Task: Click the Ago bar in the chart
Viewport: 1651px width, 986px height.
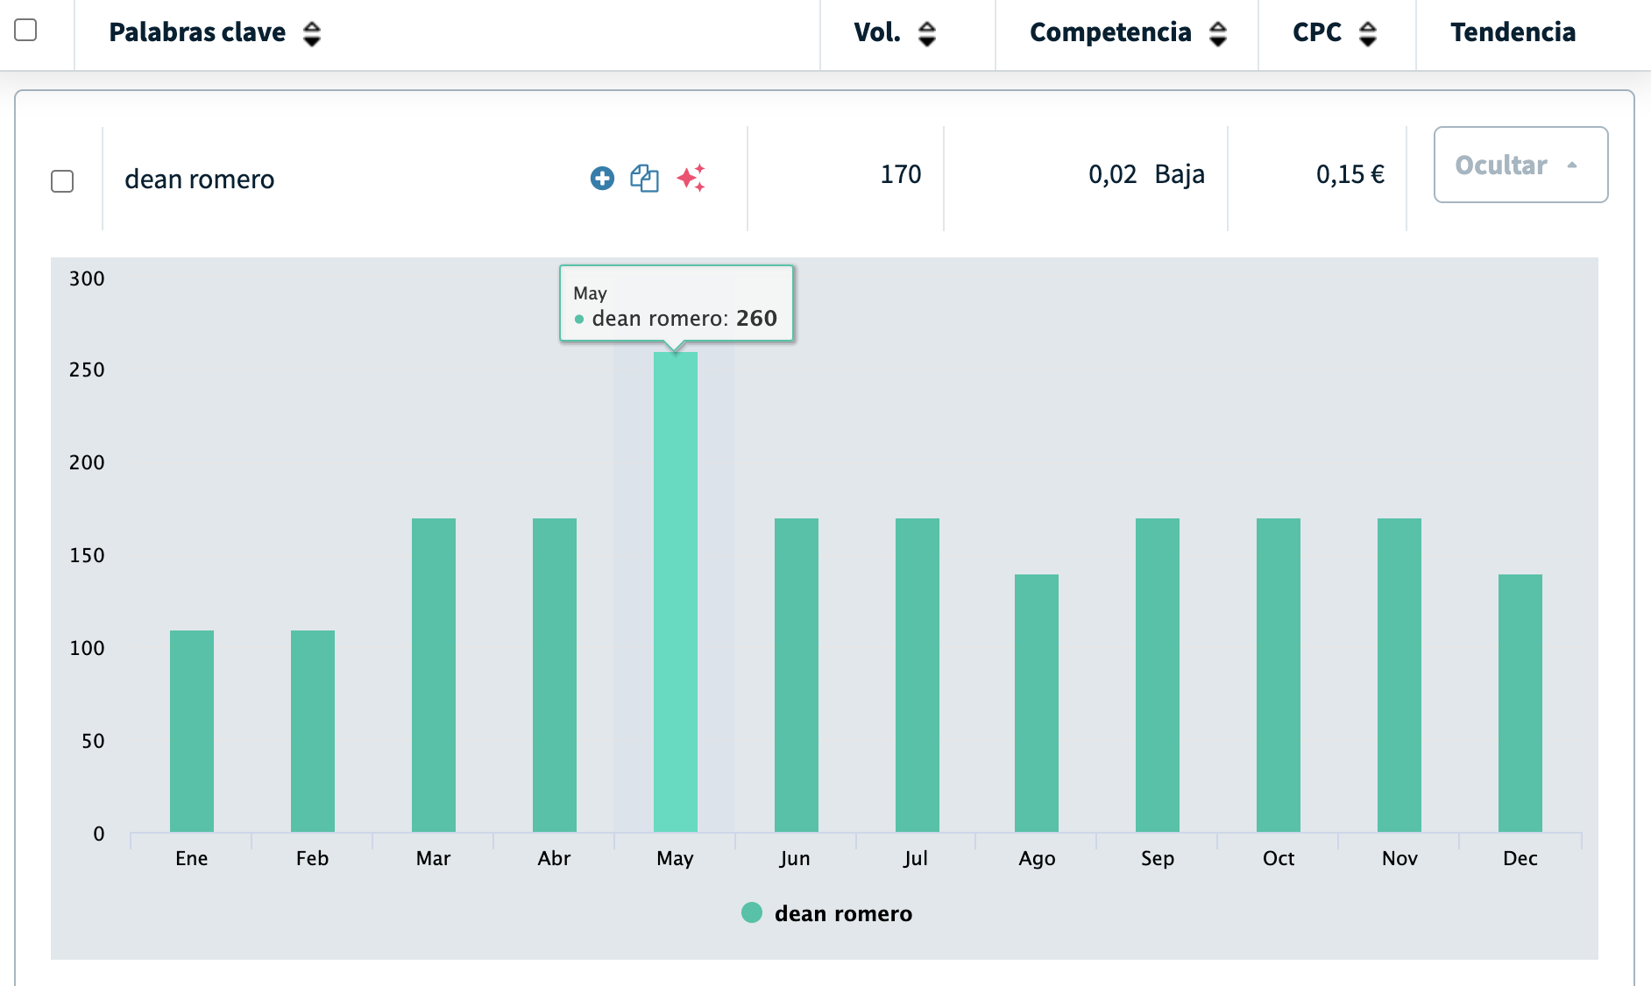Action: [x=1037, y=703]
